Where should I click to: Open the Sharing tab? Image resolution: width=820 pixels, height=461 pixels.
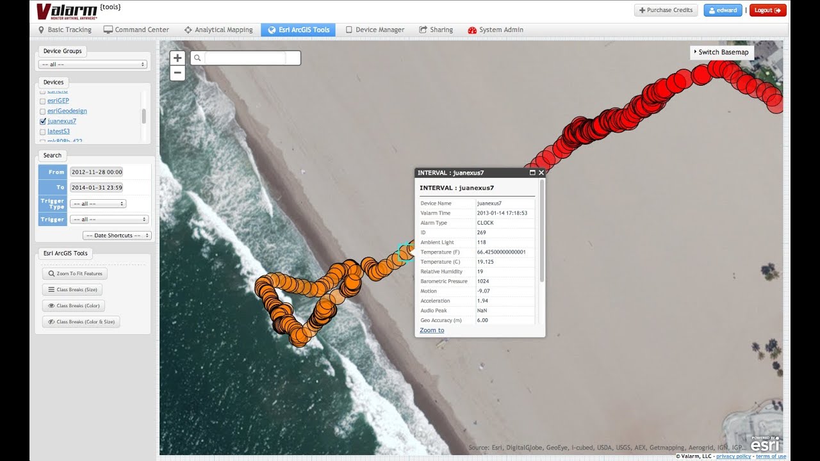tap(436, 29)
